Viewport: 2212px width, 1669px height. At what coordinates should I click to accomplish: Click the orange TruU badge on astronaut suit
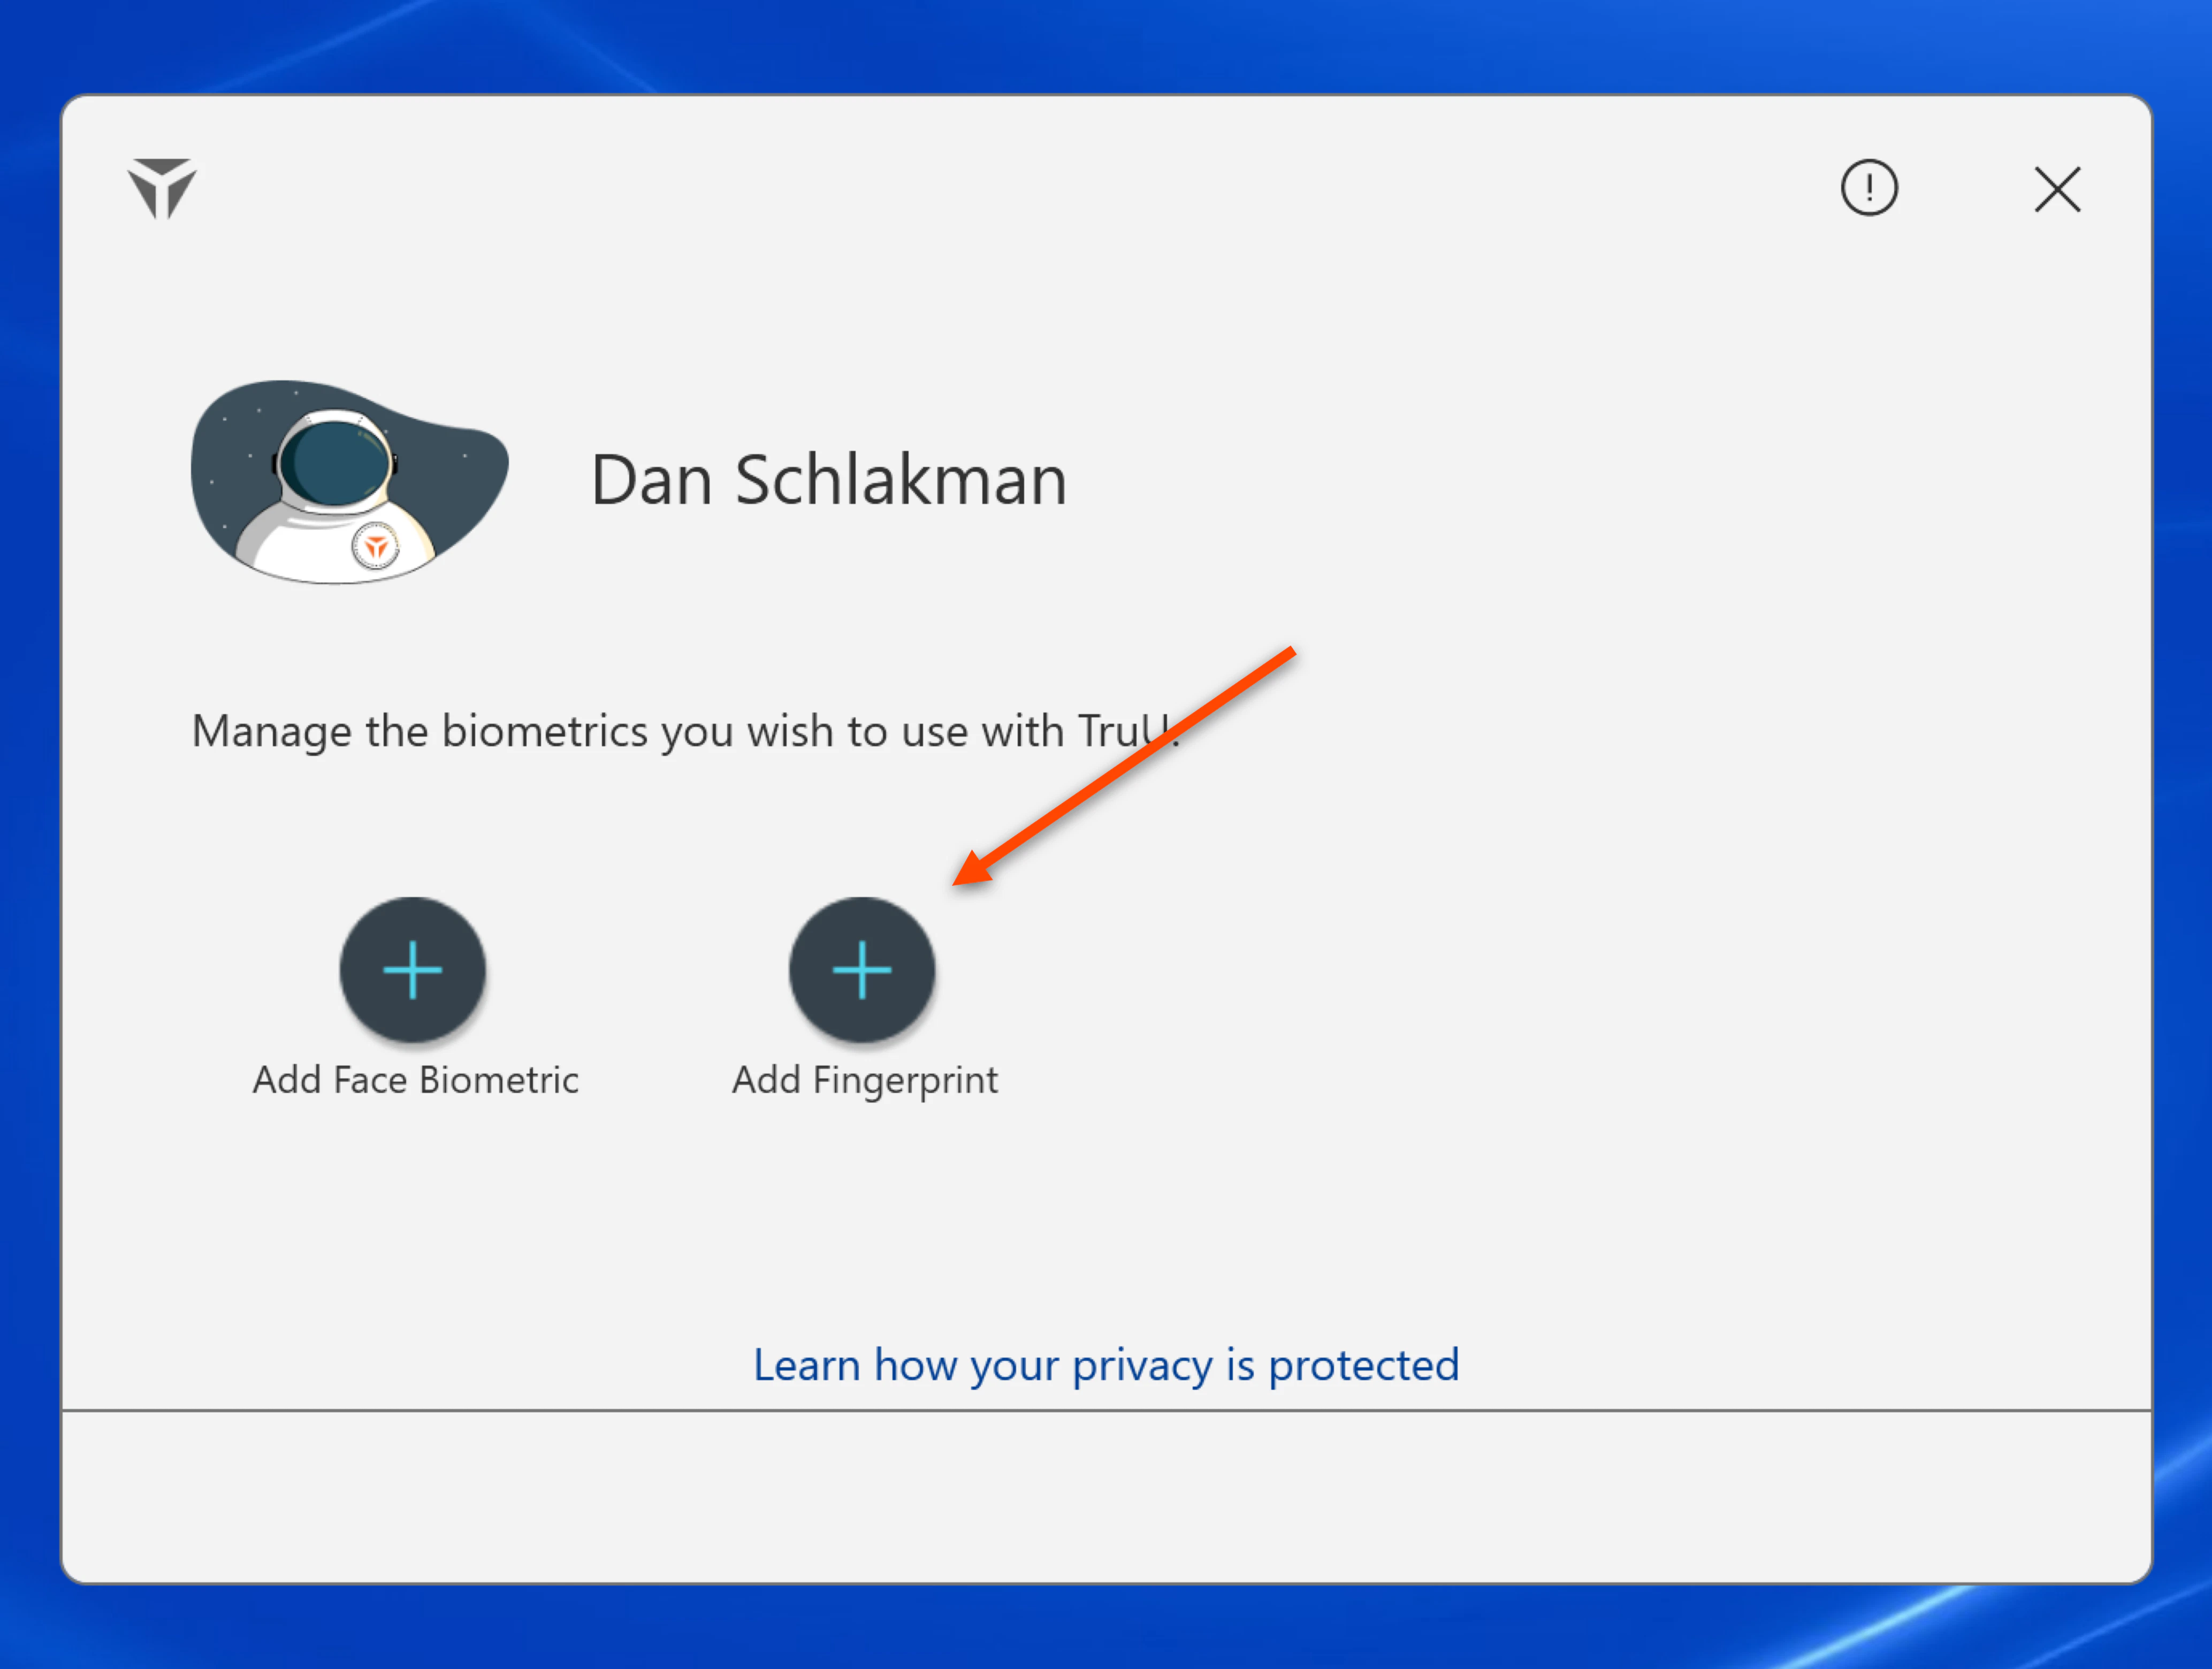376,547
